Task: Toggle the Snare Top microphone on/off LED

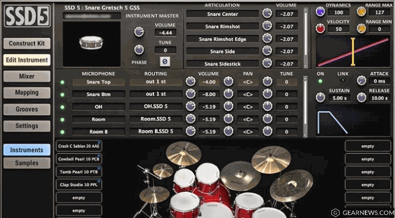Action: pyautogui.click(x=63, y=82)
